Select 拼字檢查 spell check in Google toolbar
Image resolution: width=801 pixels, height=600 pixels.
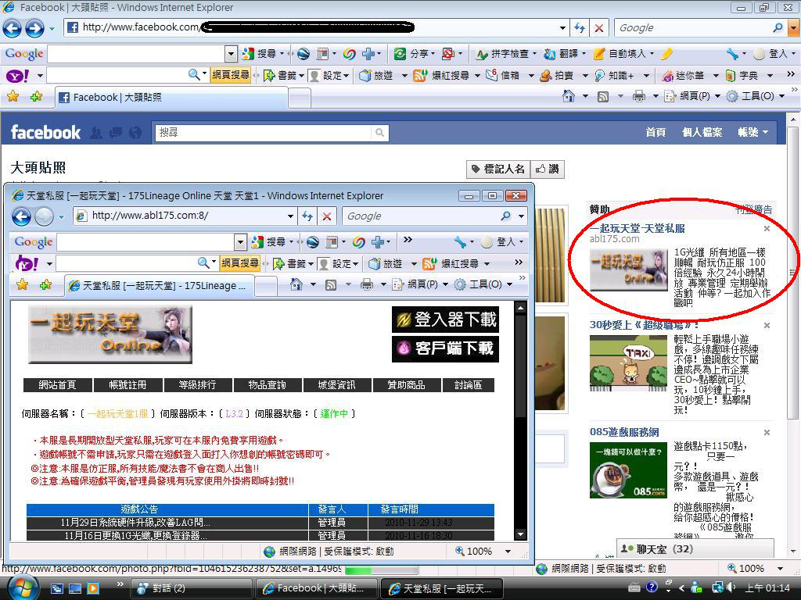point(503,54)
